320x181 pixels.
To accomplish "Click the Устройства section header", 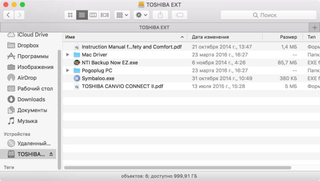I will (x=17, y=134).
